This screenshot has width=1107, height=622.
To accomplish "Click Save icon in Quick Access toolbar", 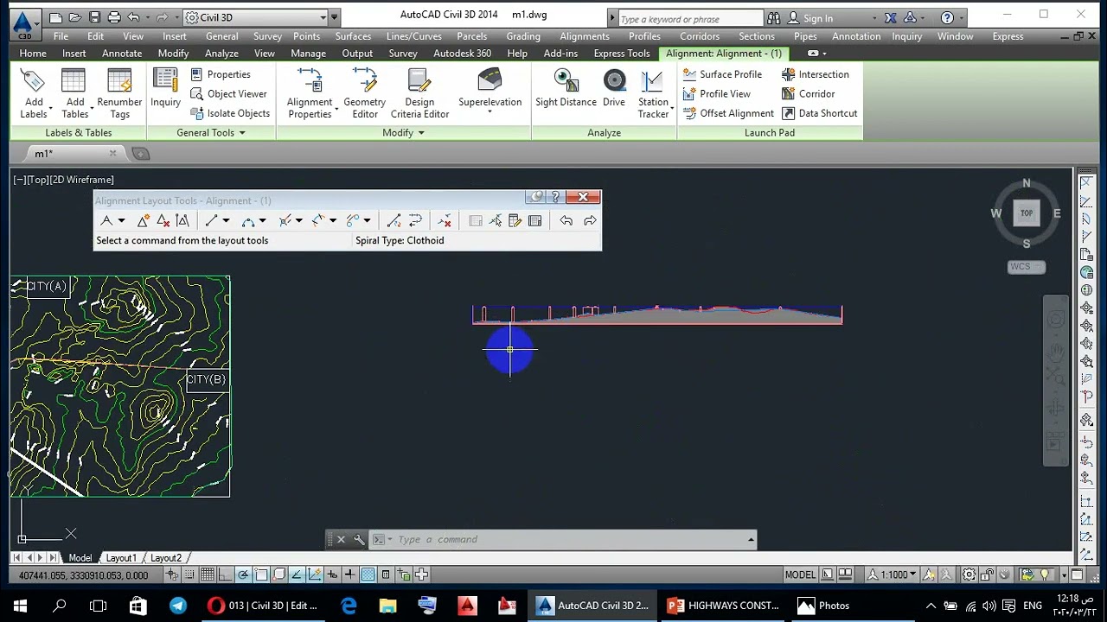I will click(x=94, y=17).
